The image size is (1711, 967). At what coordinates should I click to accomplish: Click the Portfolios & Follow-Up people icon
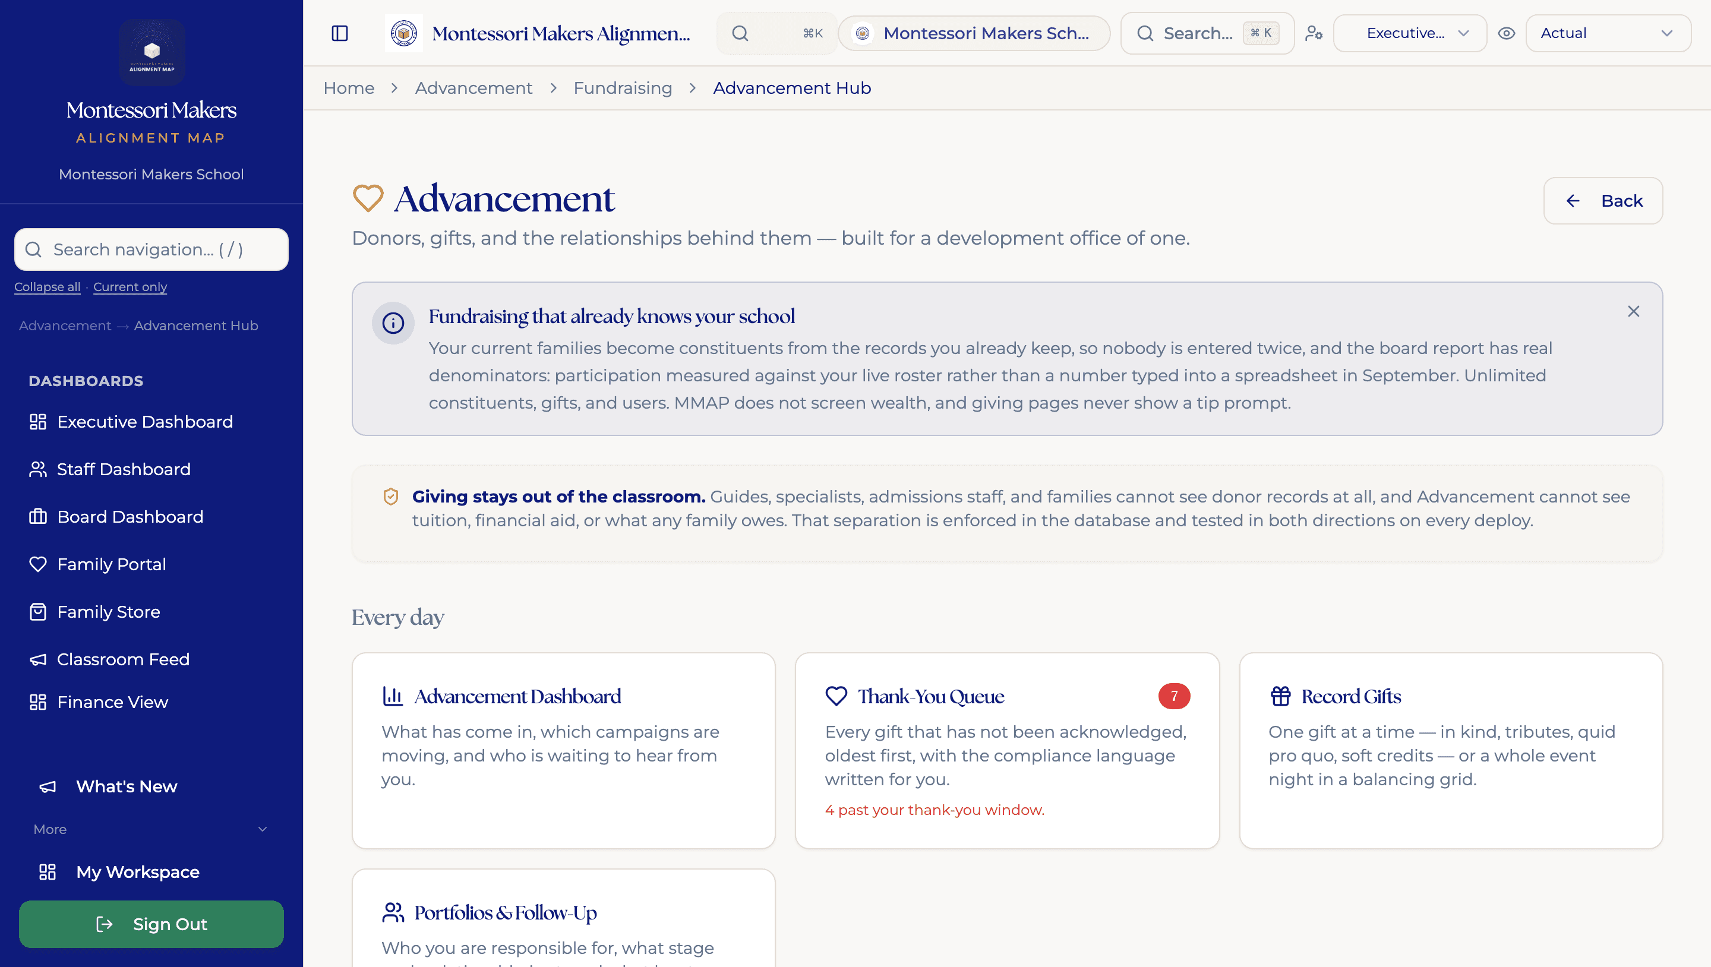(393, 912)
